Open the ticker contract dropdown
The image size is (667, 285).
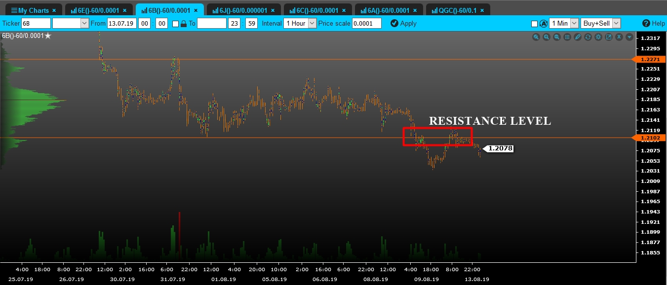(x=71, y=23)
